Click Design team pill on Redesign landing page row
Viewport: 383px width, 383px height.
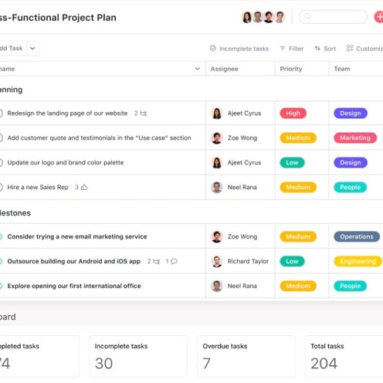click(x=351, y=114)
